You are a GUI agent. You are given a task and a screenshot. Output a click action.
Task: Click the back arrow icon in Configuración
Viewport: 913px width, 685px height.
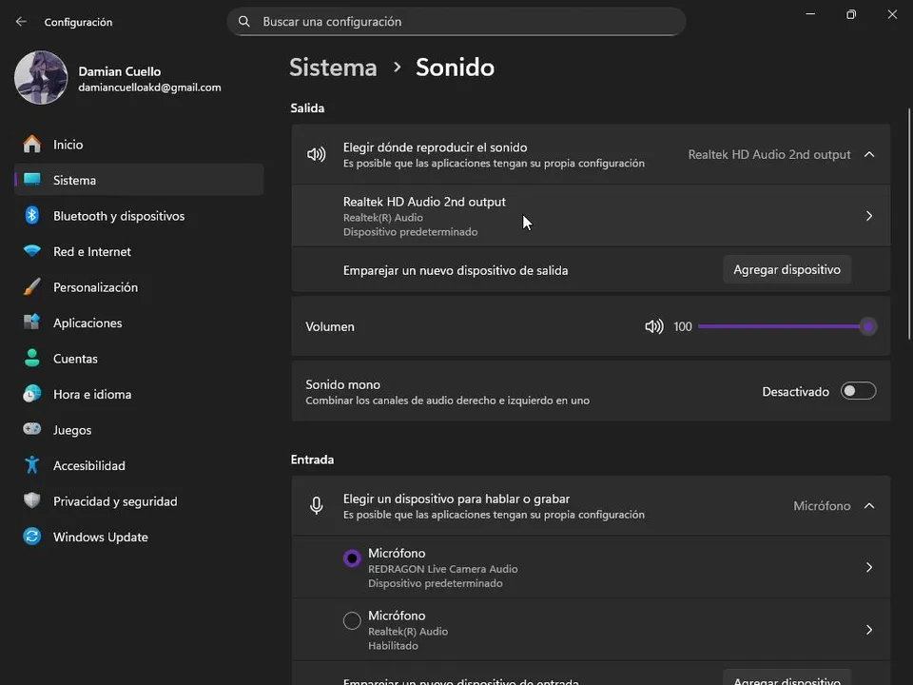21,21
